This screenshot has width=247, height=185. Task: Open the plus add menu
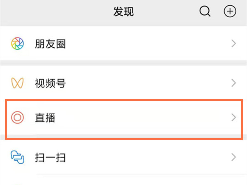coord(230,12)
